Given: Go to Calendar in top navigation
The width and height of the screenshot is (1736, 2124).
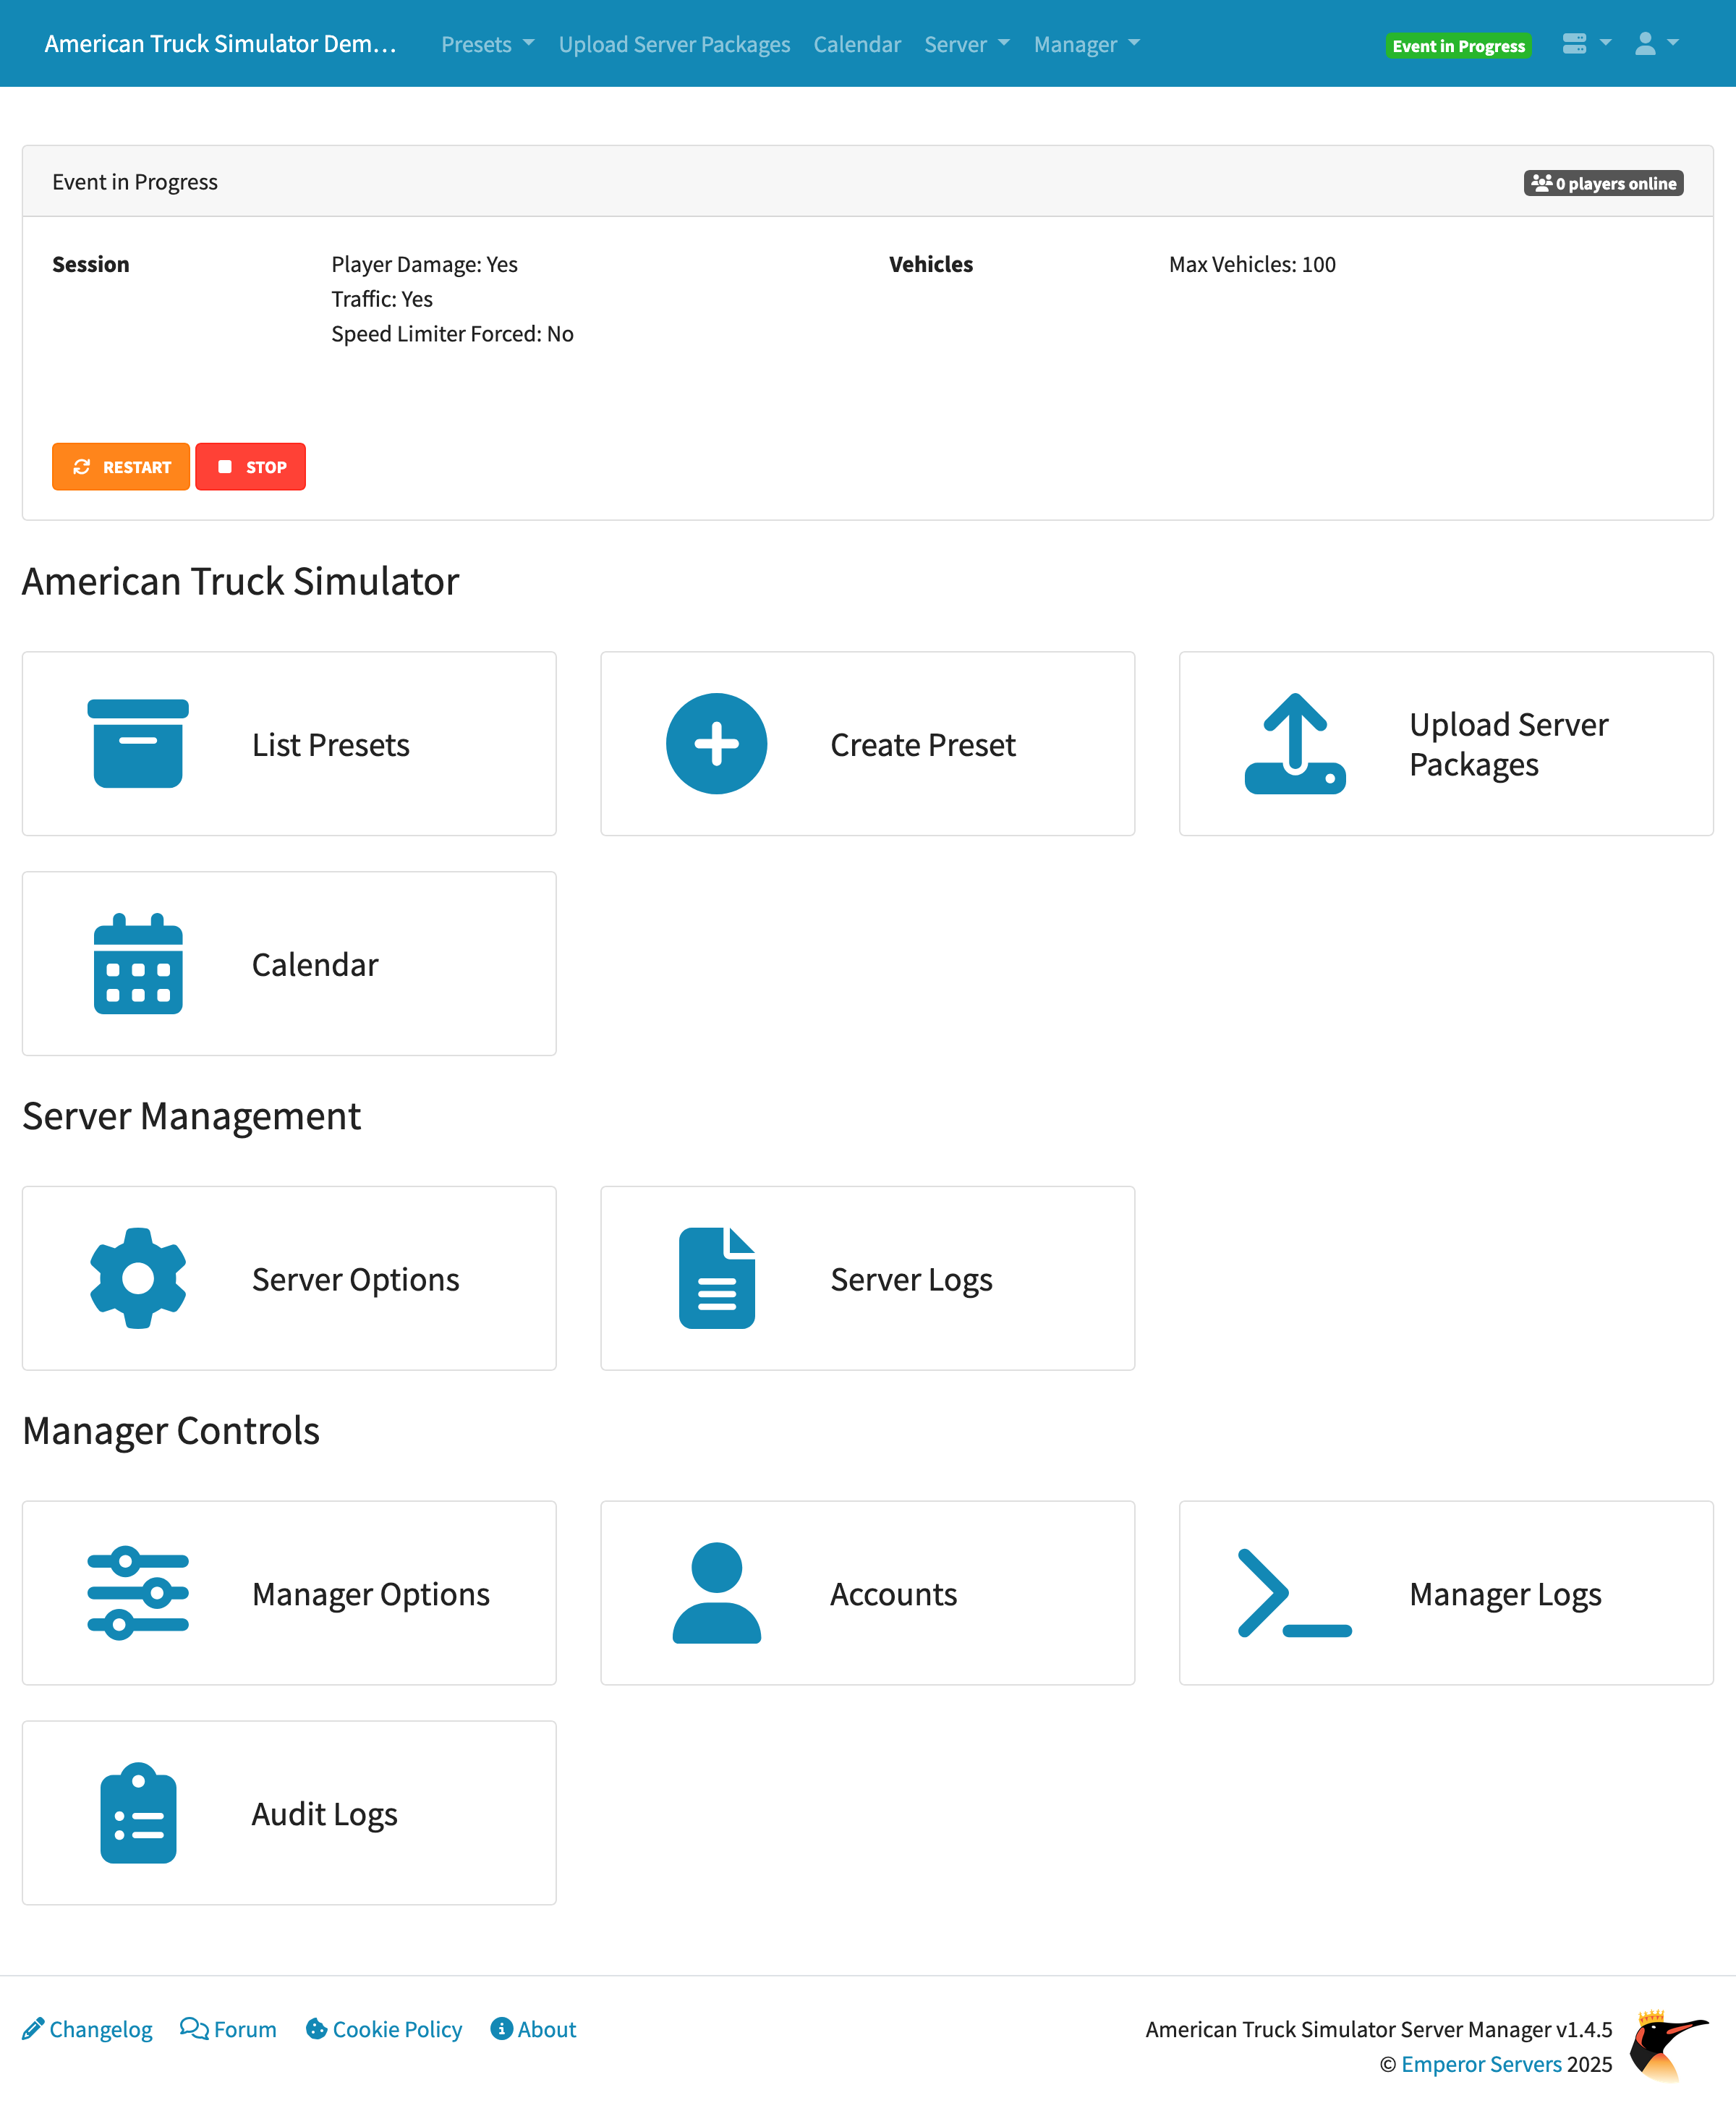Looking at the screenshot, I should click(857, 44).
